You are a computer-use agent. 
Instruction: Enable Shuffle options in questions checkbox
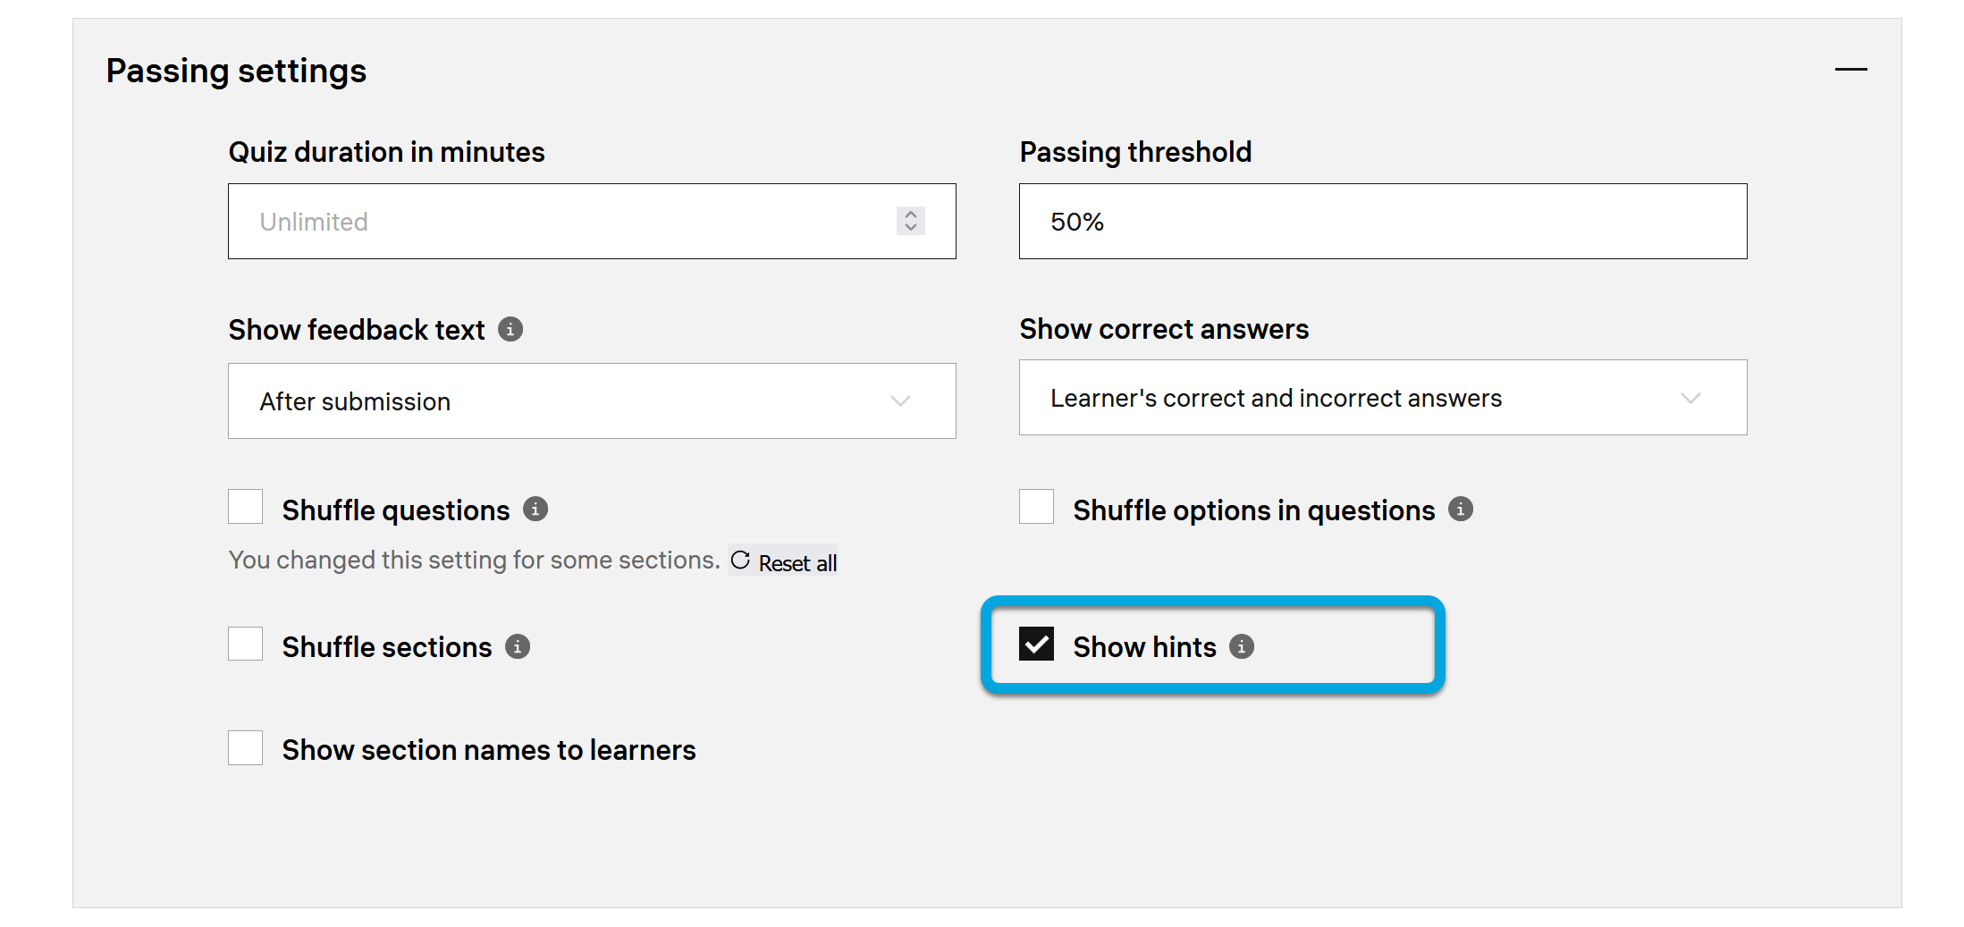[x=1037, y=507]
